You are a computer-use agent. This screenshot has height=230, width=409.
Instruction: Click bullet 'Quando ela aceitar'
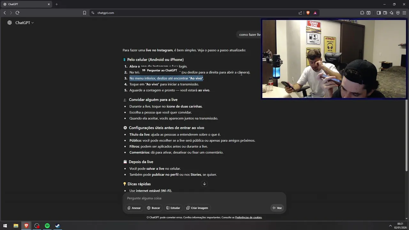pos(174,119)
